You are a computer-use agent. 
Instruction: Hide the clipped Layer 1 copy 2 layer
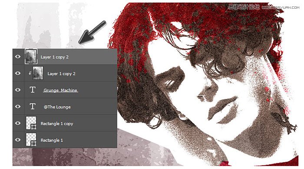(x=18, y=73)
